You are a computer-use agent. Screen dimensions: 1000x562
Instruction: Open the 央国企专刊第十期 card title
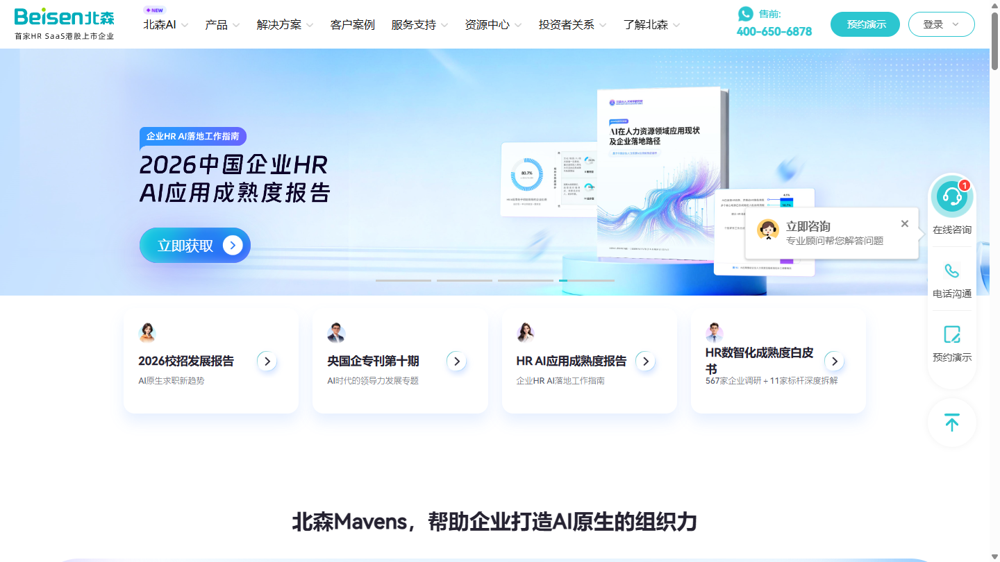tap(373, 361)
